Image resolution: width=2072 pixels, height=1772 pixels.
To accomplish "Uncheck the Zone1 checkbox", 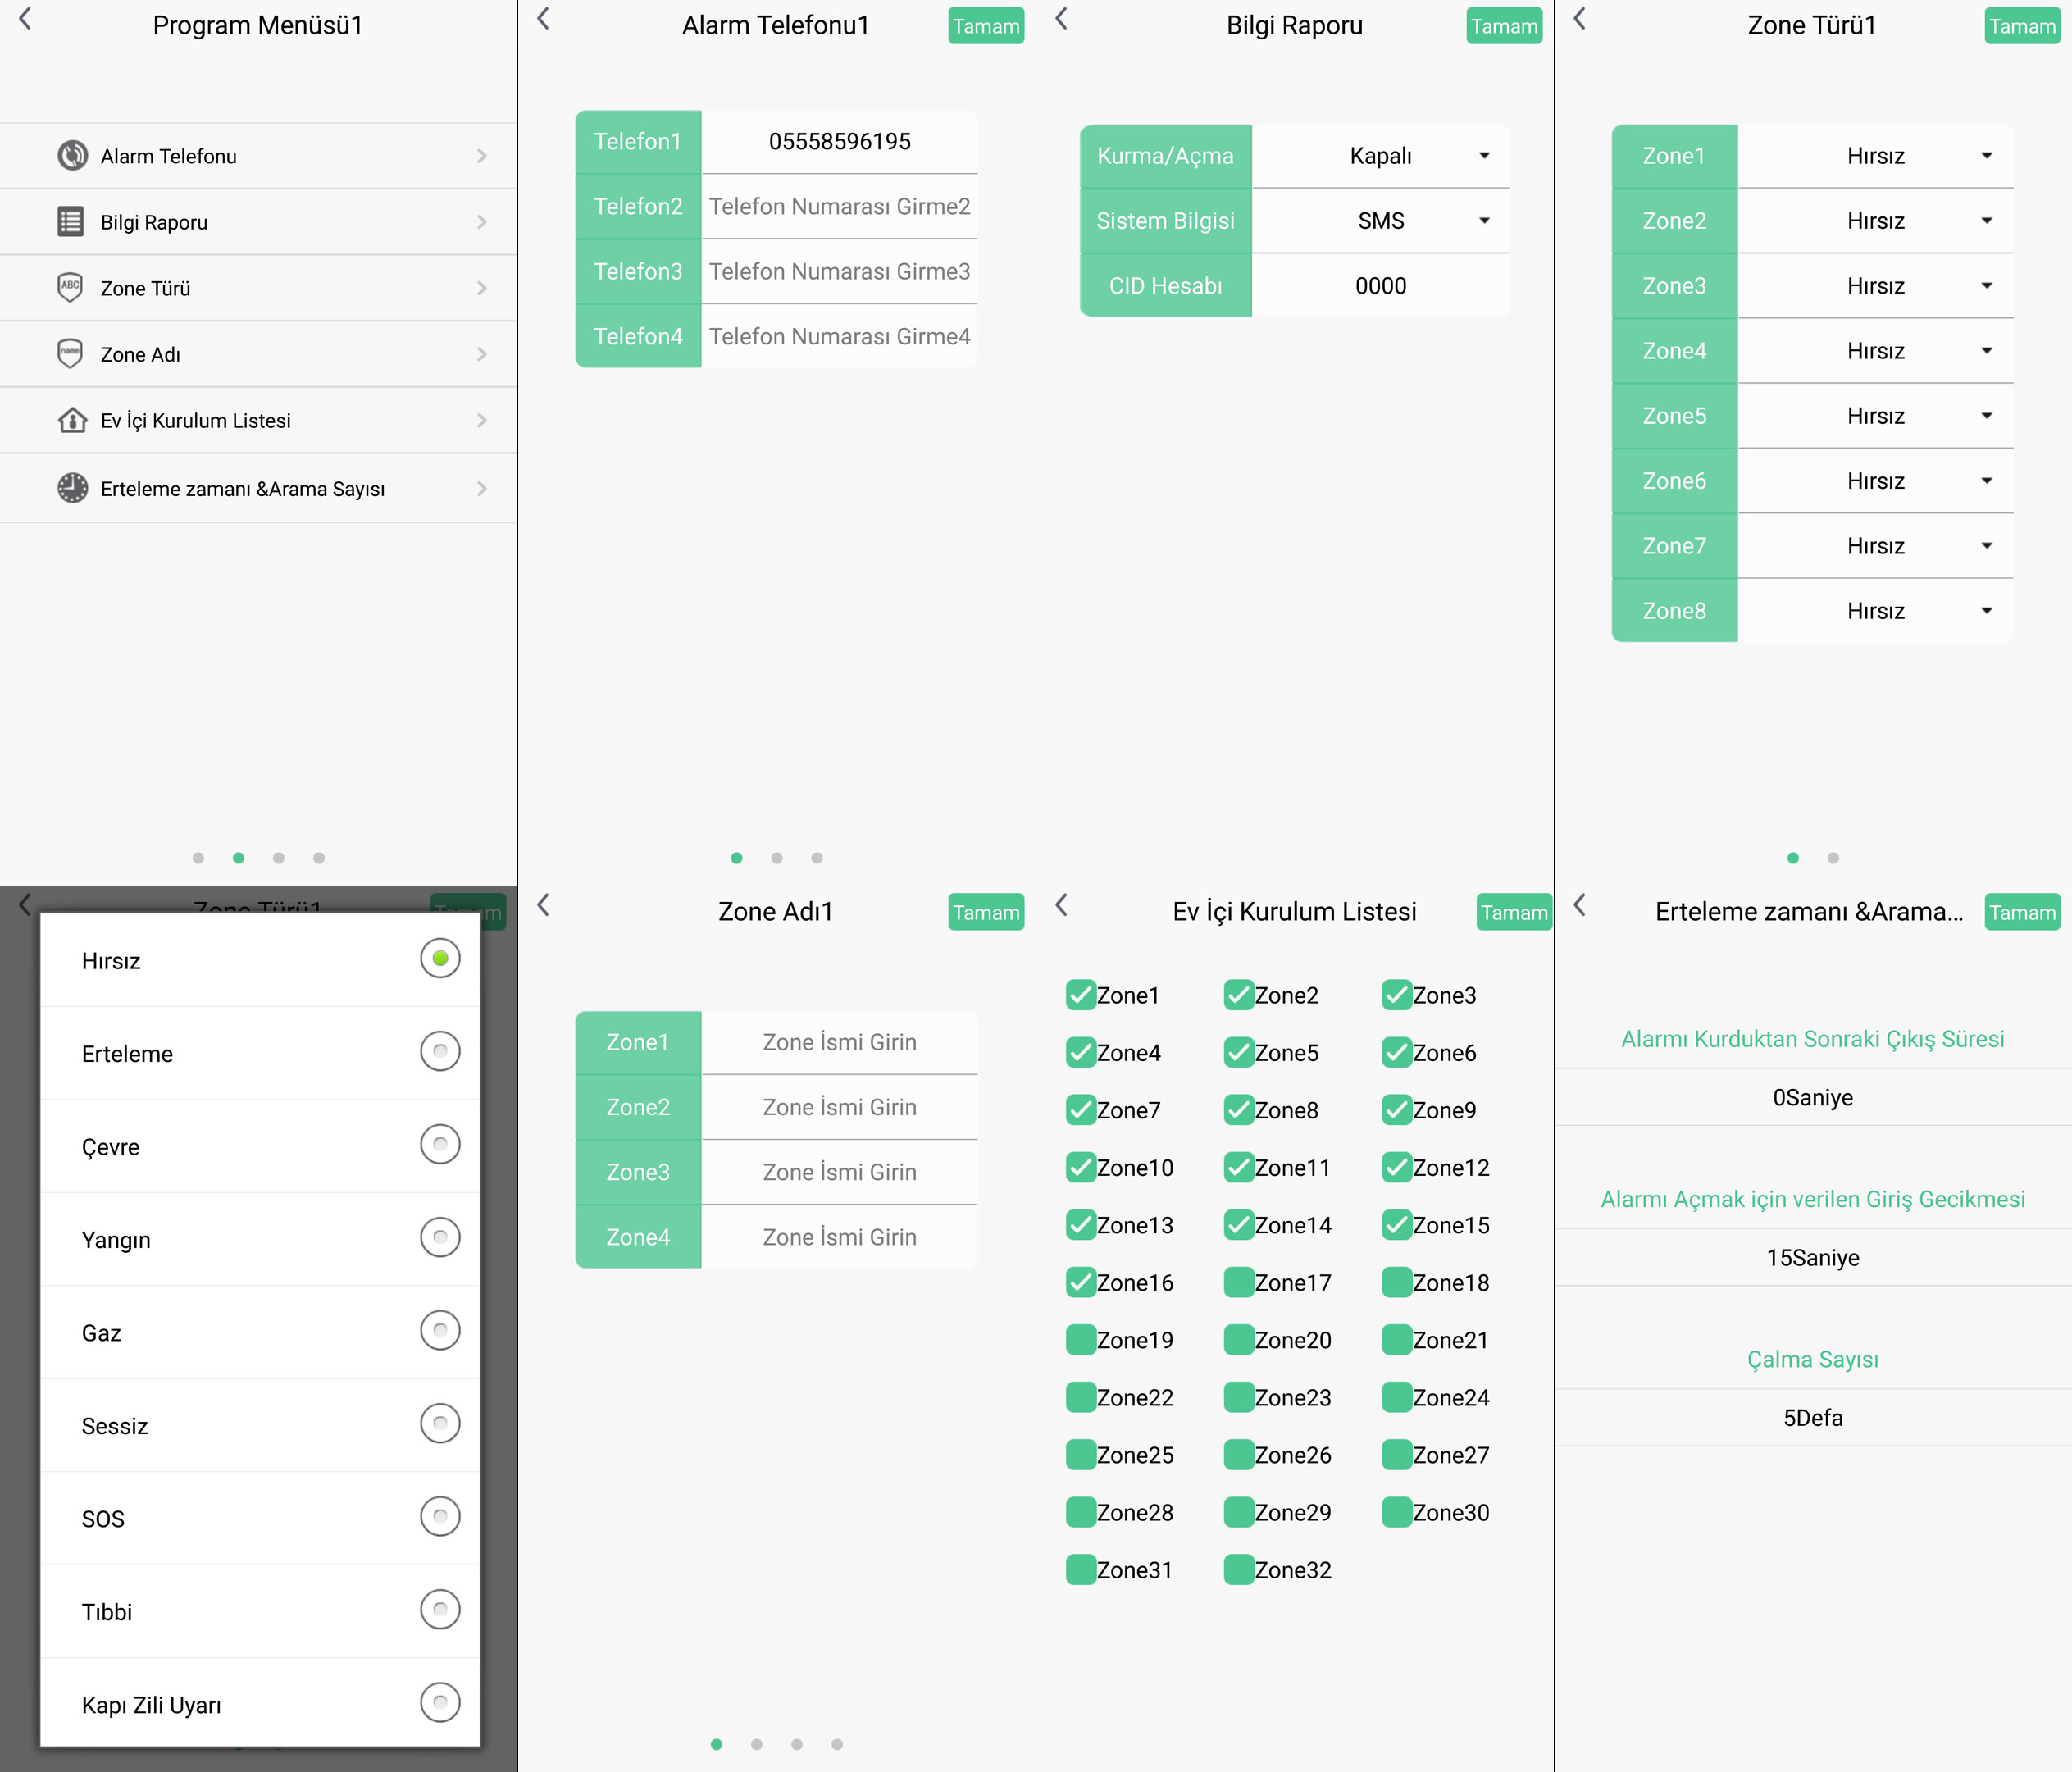I will tap(1081, 995).
